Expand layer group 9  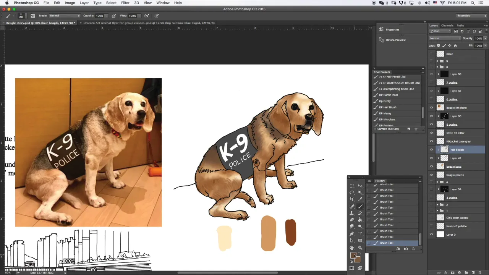(x=437, y=61)
